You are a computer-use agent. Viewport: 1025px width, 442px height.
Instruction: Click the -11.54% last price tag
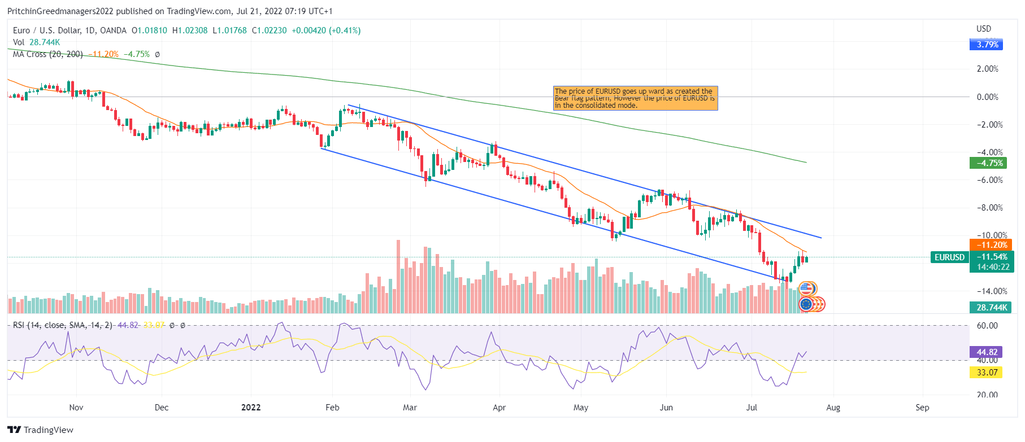tap(992, 257)
